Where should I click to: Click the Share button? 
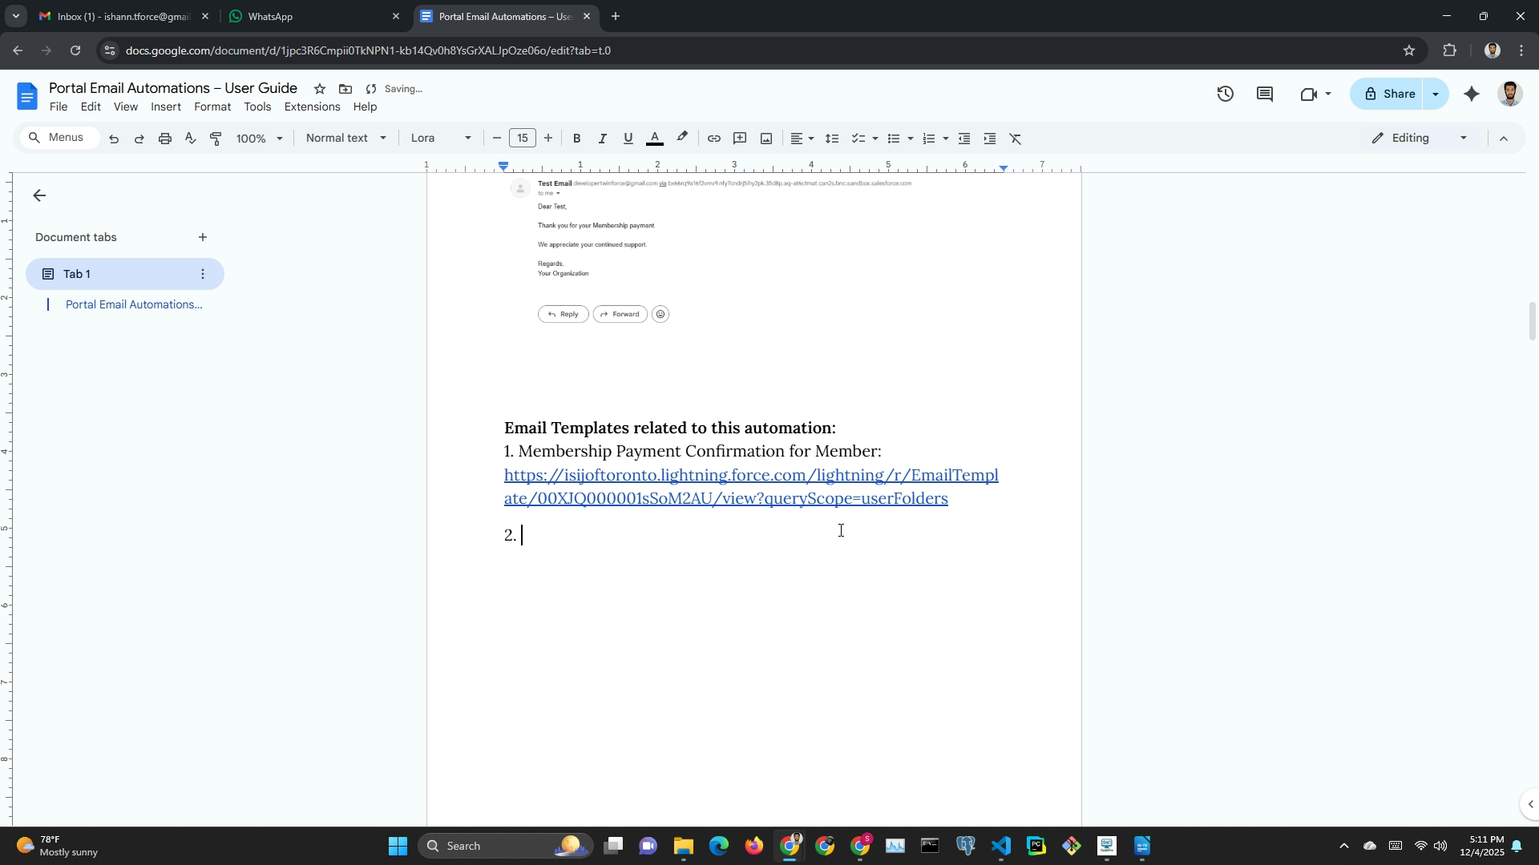[1389, 94]
